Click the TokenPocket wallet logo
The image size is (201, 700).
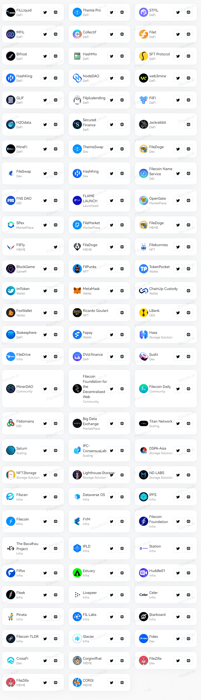click(144, 269)
